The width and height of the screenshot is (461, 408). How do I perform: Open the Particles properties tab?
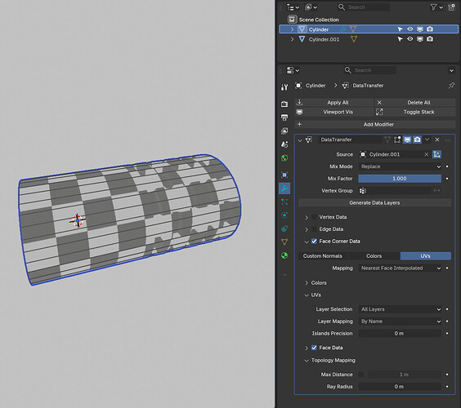pos(284,202)
